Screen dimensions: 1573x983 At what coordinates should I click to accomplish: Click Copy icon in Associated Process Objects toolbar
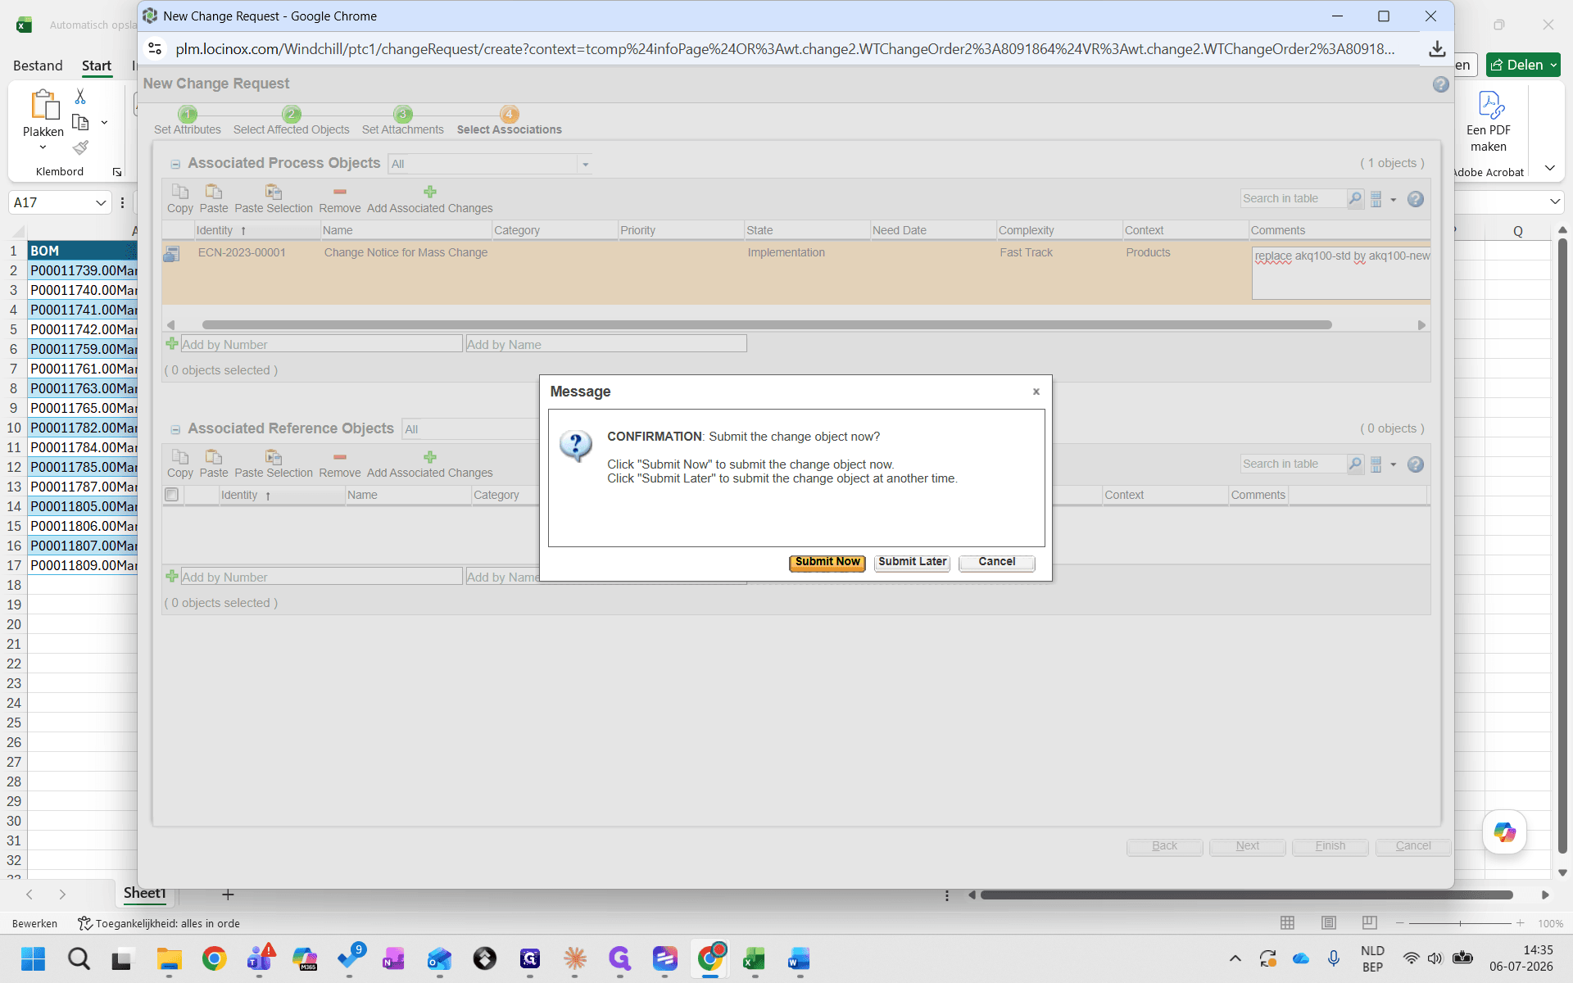[x=180, y=192]
